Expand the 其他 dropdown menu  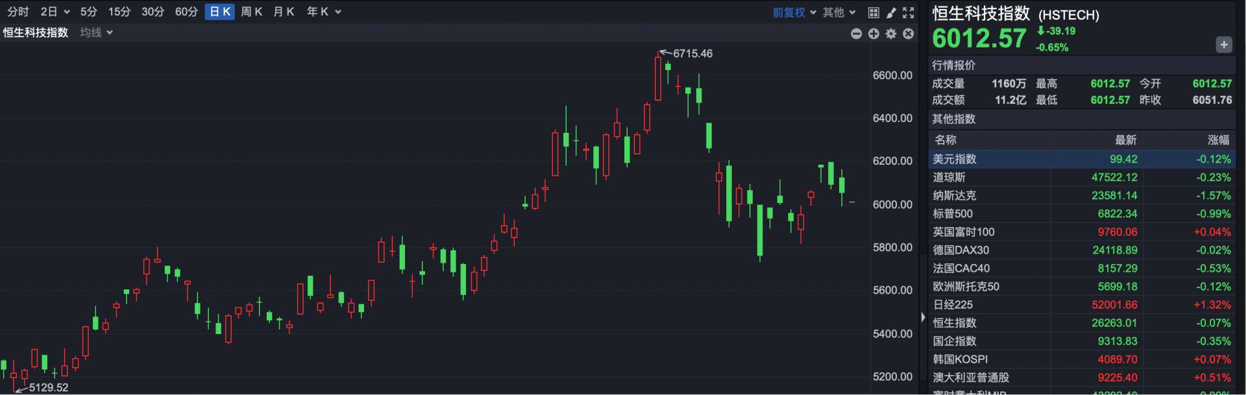coord(839,12)
